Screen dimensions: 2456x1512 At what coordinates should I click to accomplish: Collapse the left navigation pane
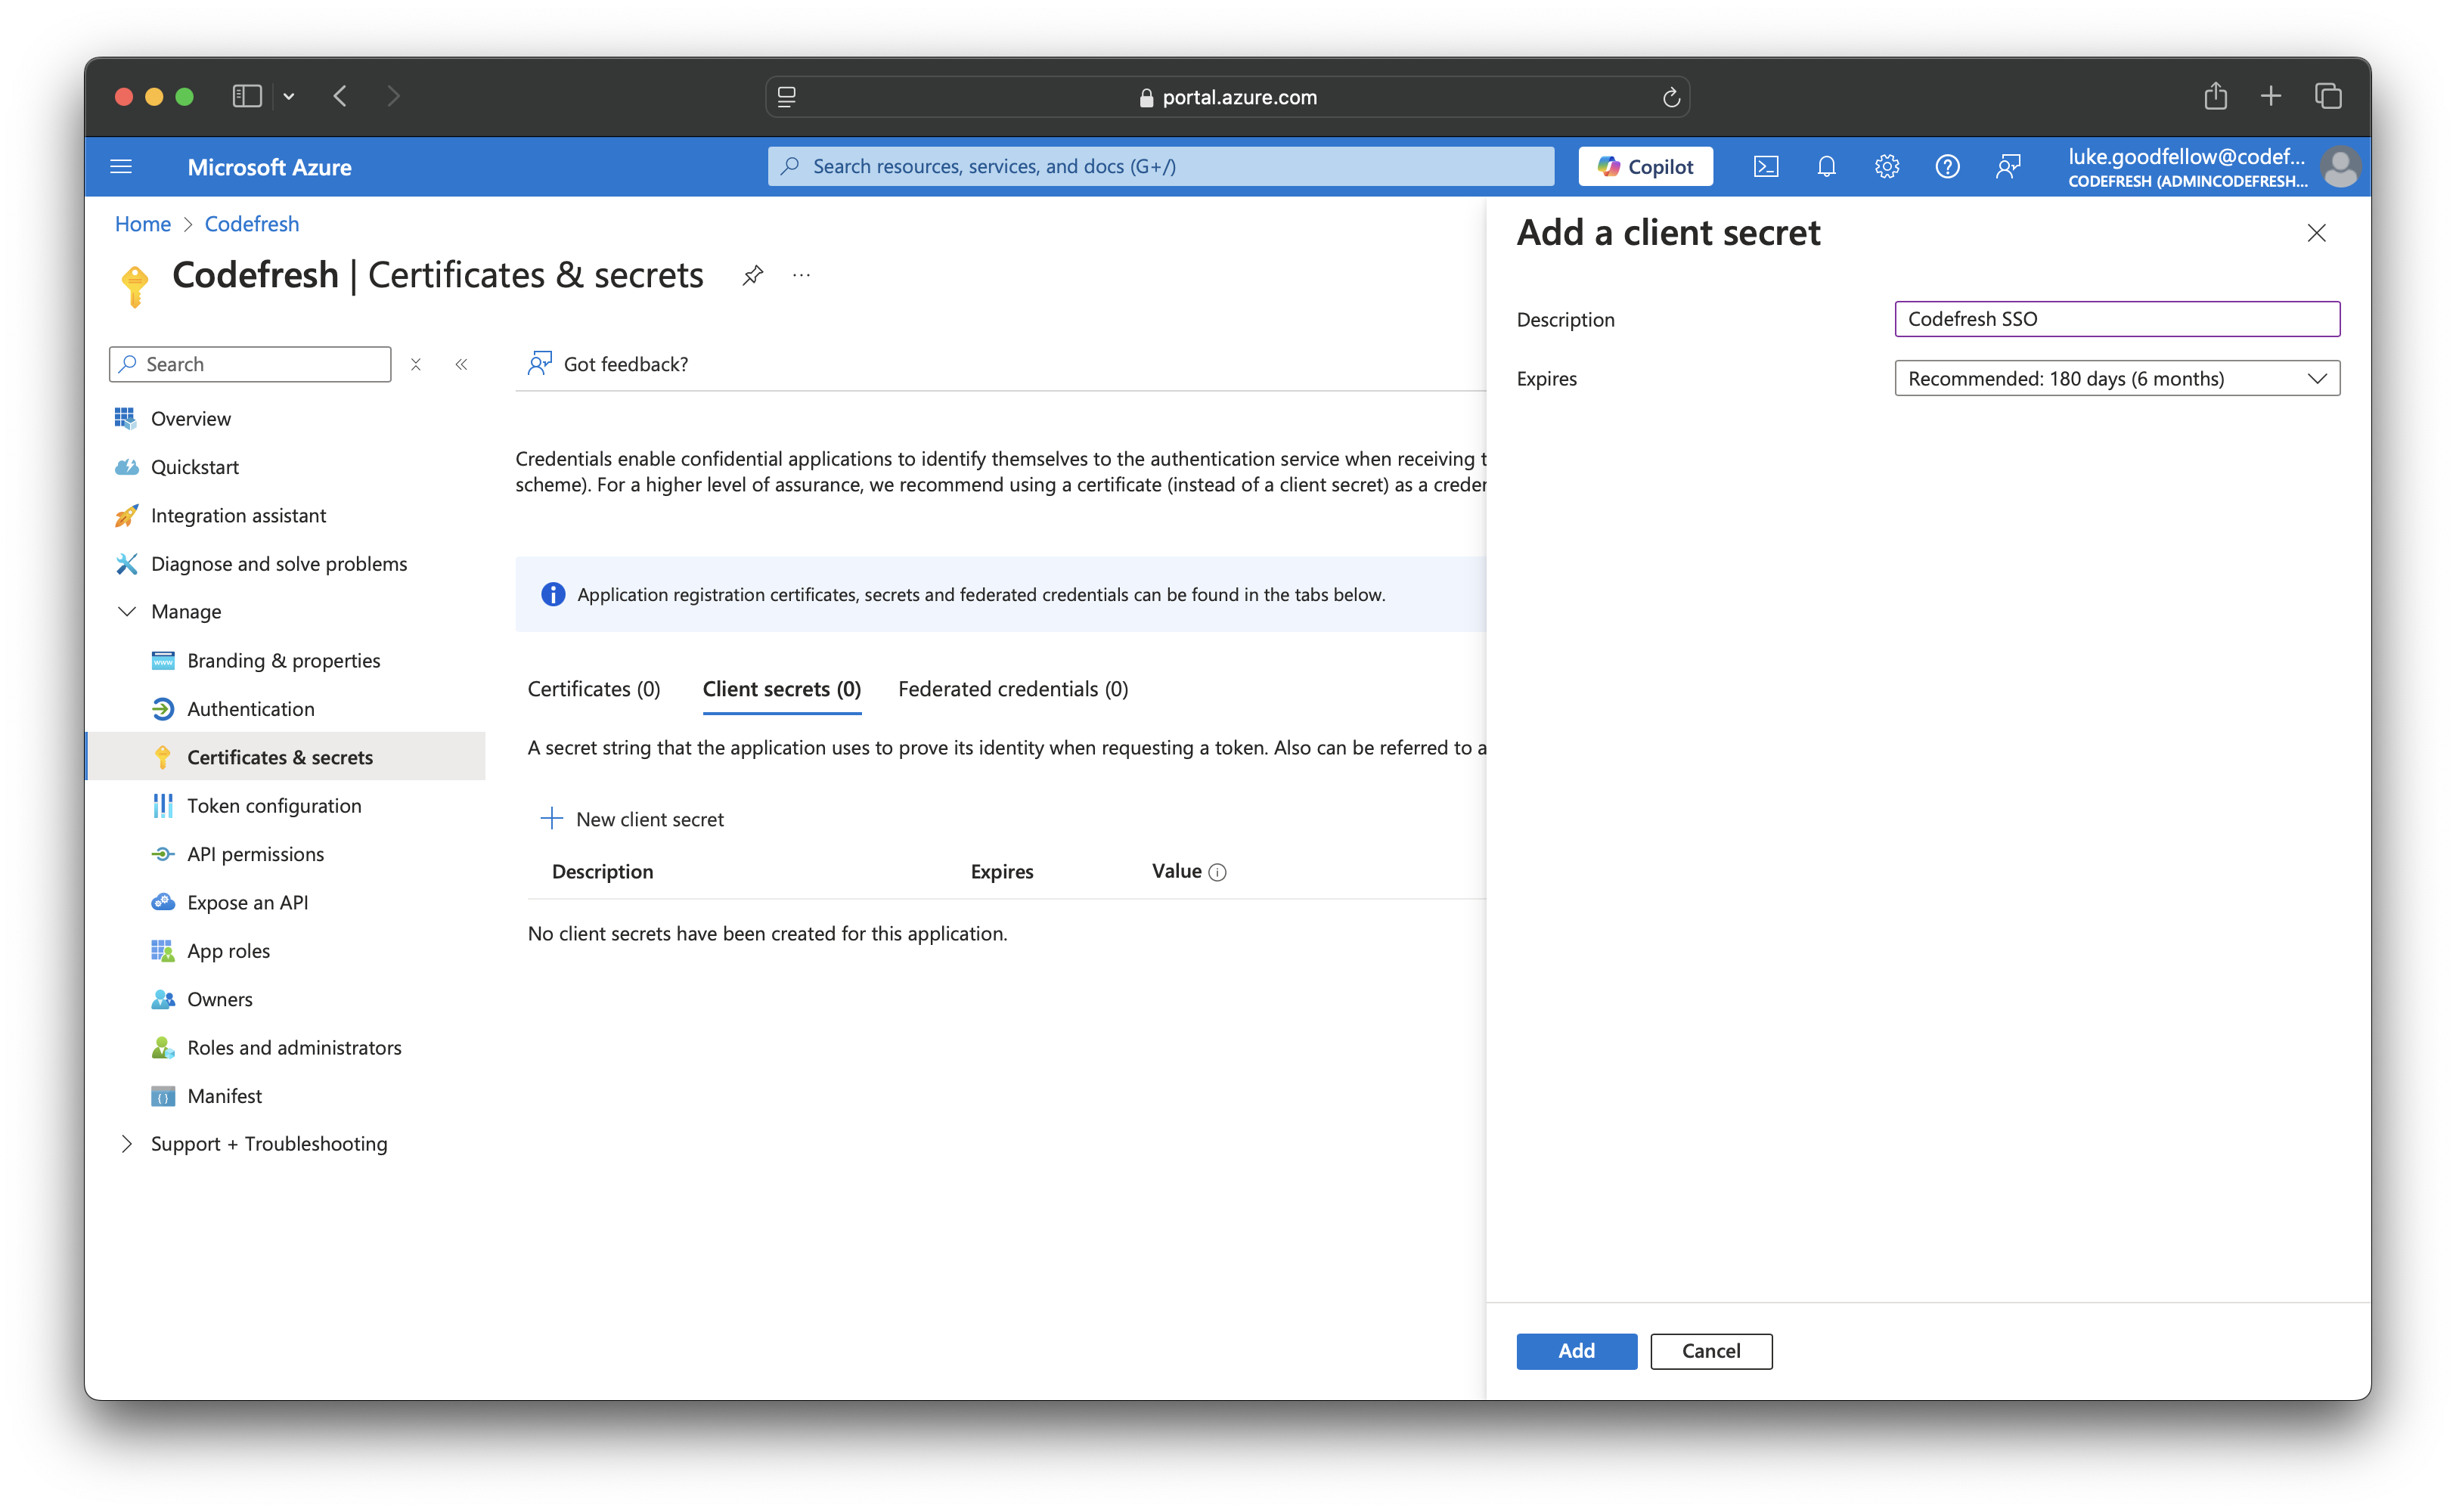coord(461,364)
